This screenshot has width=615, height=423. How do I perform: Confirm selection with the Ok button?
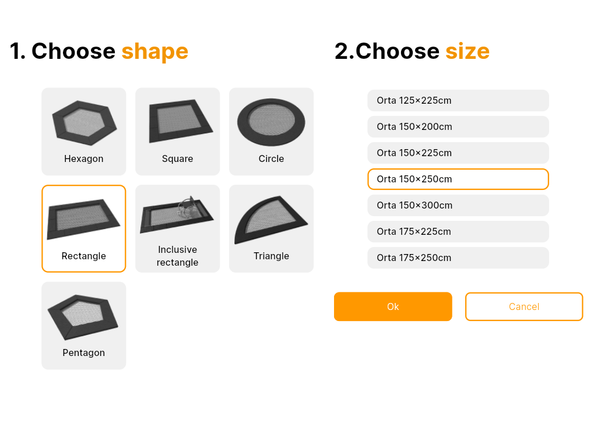pyautogui.click(x=393, y=306)
